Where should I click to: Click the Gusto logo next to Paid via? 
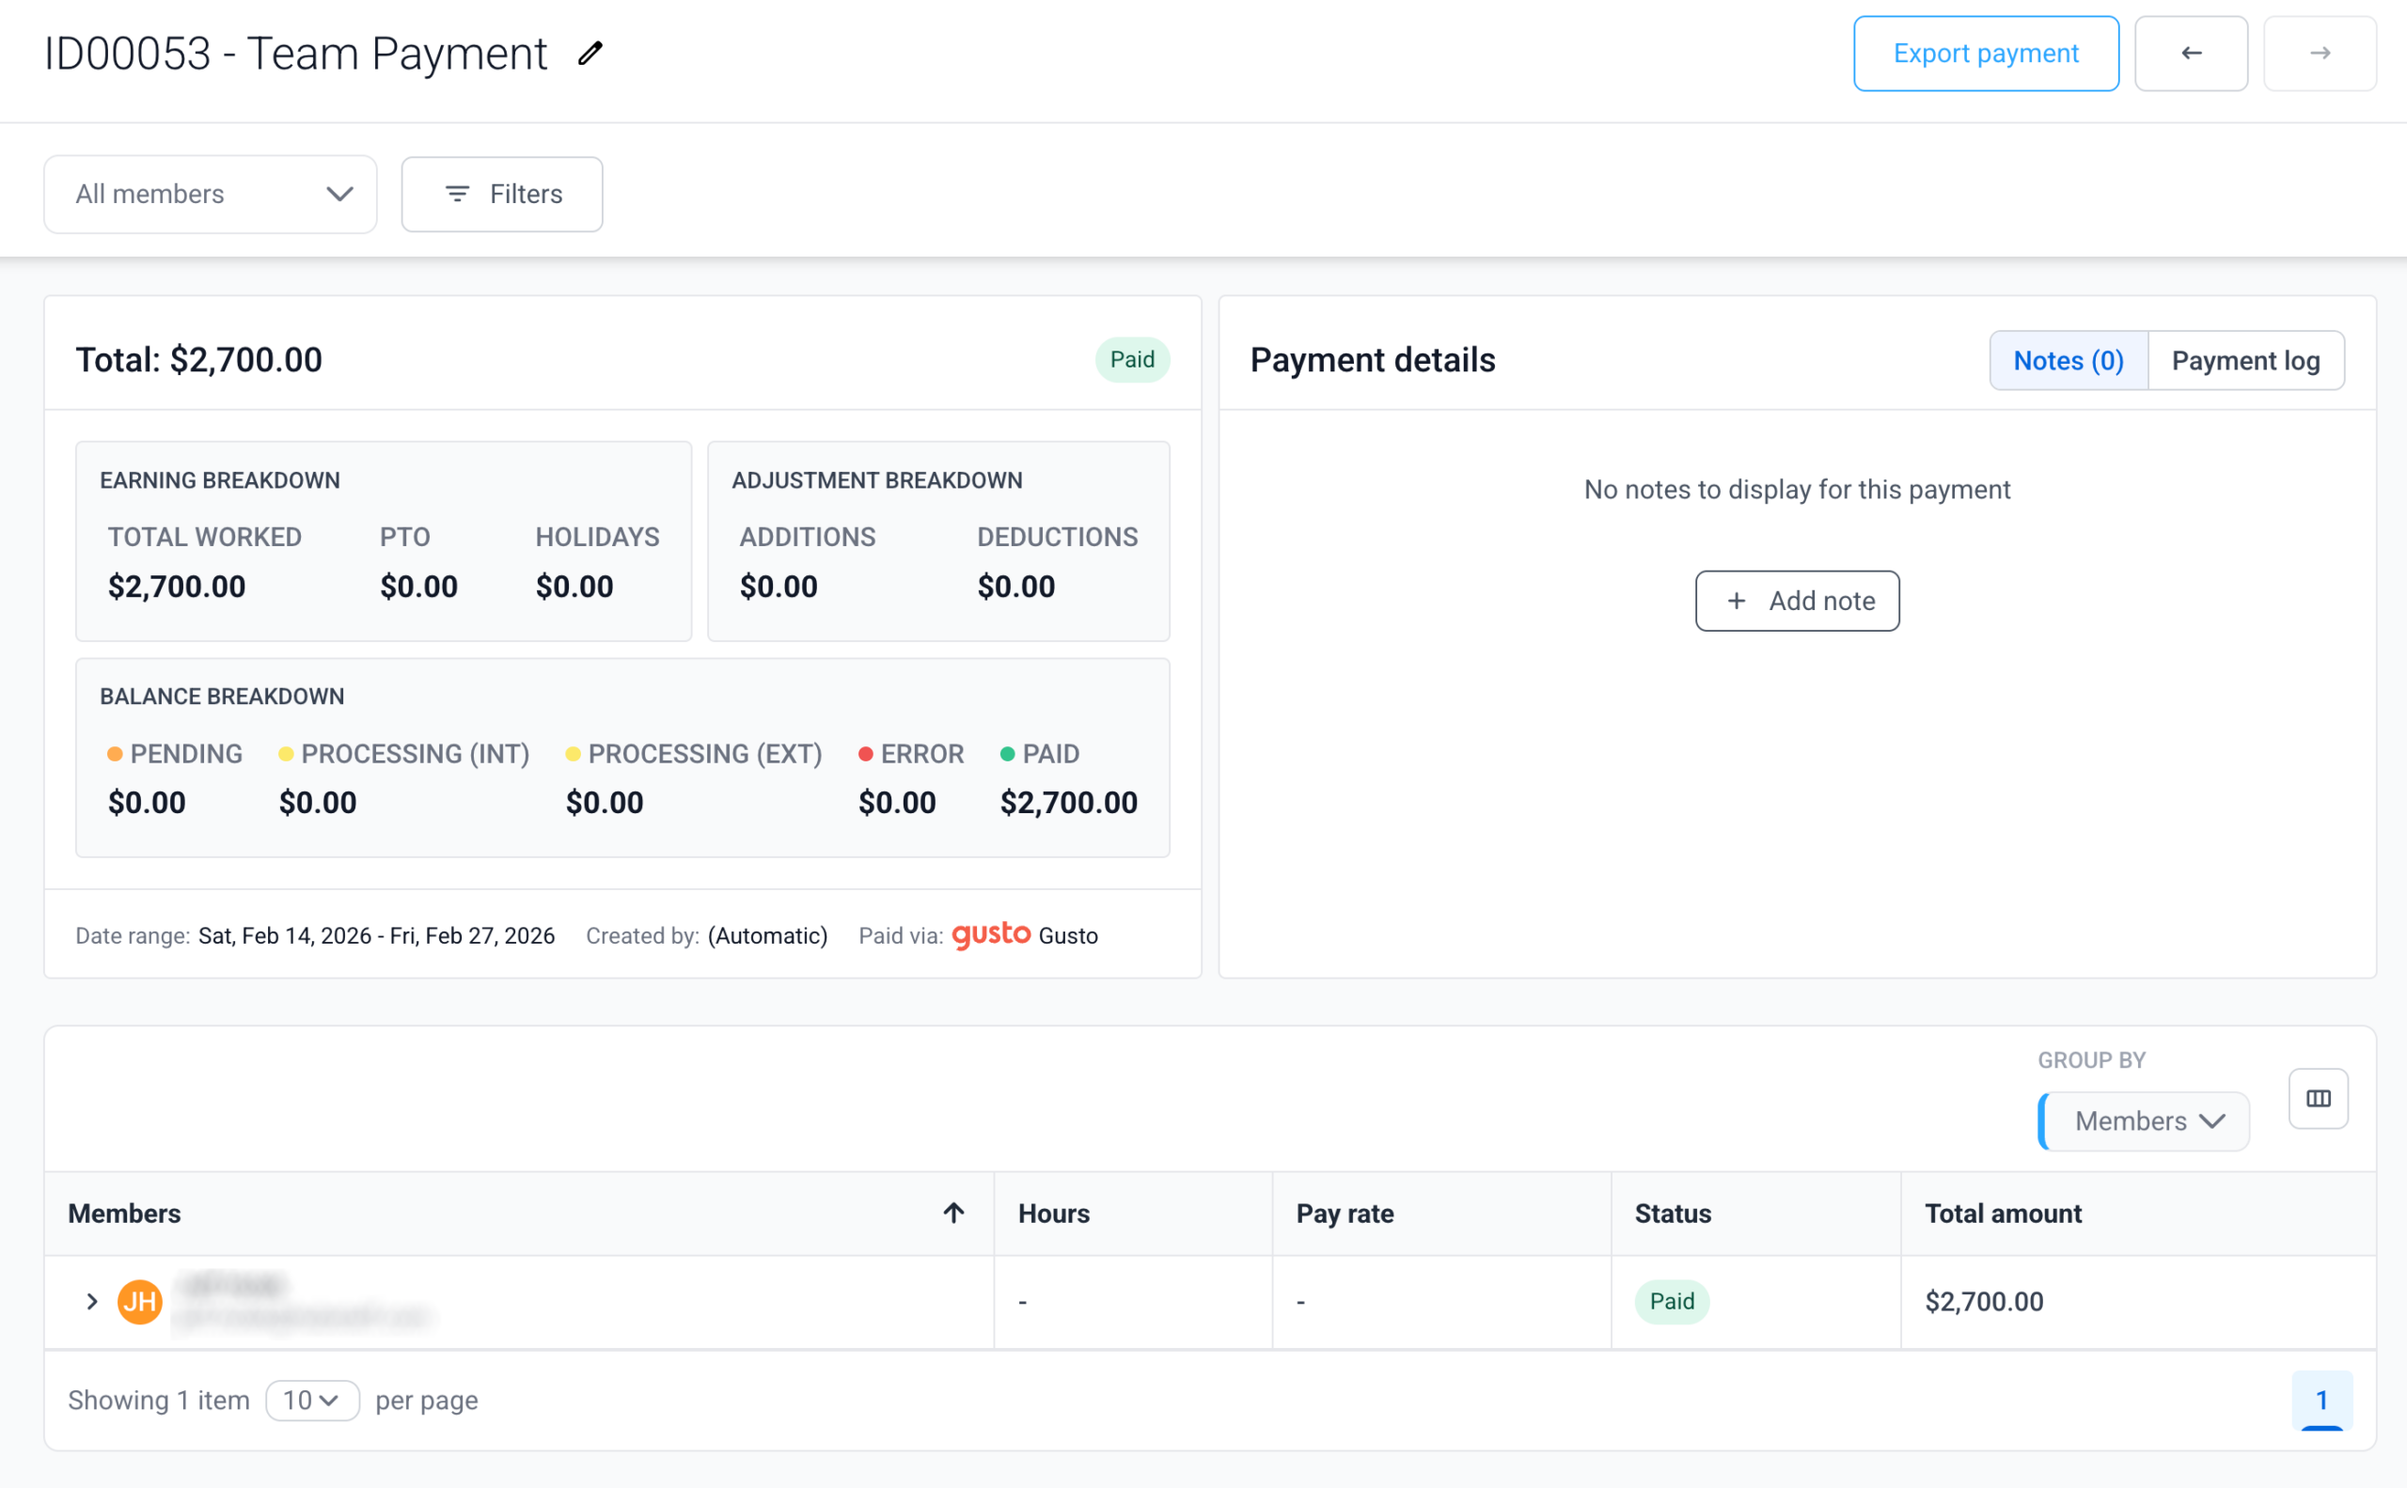point(990,935)
